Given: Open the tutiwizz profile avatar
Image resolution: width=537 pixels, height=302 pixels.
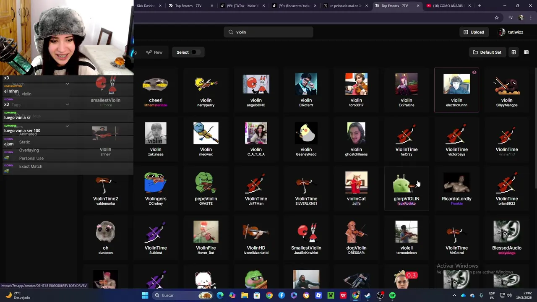Looking at the screenshot, I should point(502,32).
